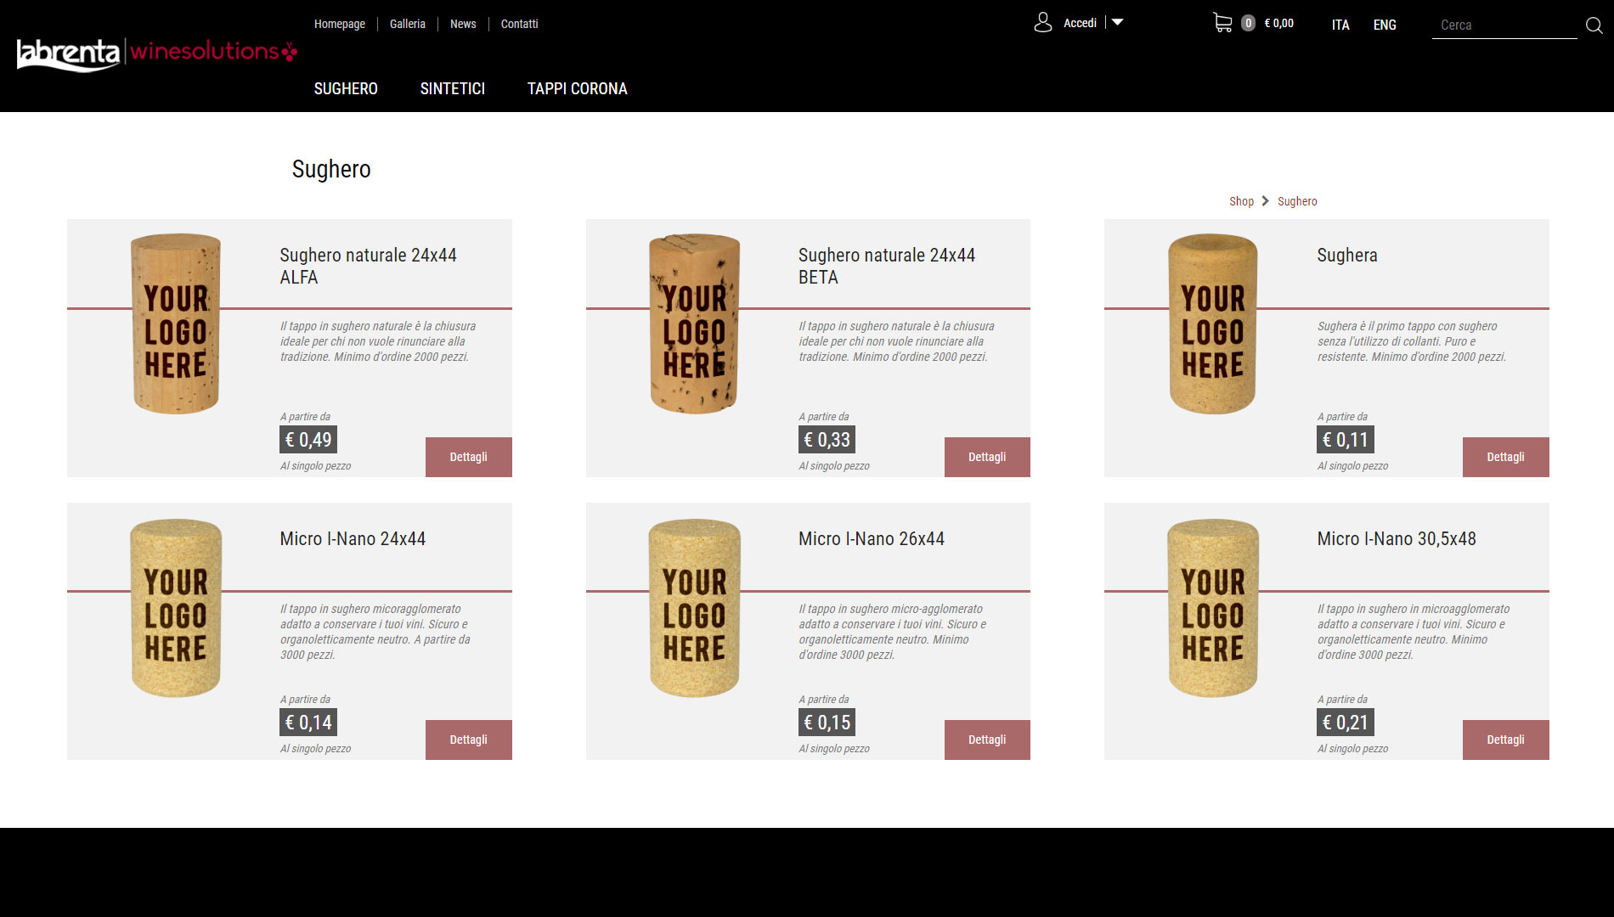
Task: Click the user account icon
Action: pyautogui.click(x=1042, y=23)
